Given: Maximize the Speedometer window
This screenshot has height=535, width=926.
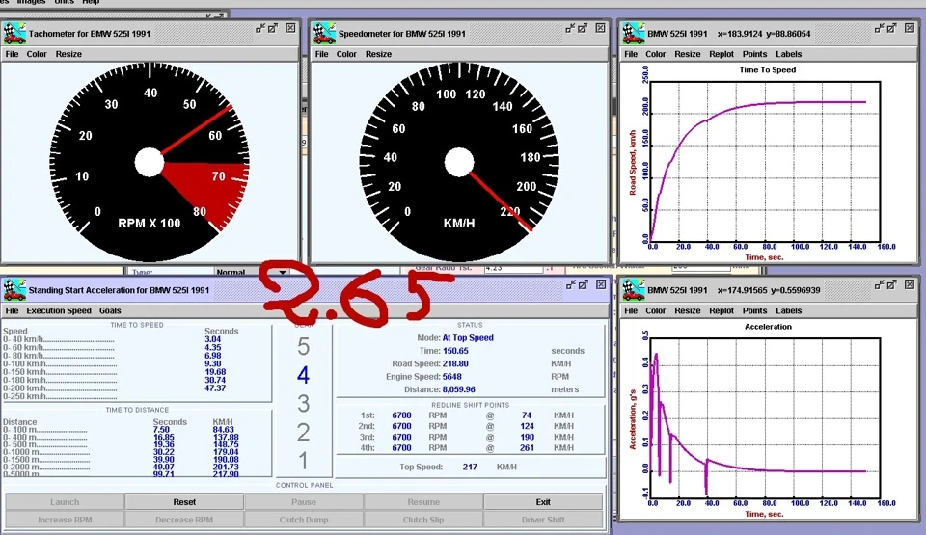Looking at the screenshot, I should (x=583, y=28).
